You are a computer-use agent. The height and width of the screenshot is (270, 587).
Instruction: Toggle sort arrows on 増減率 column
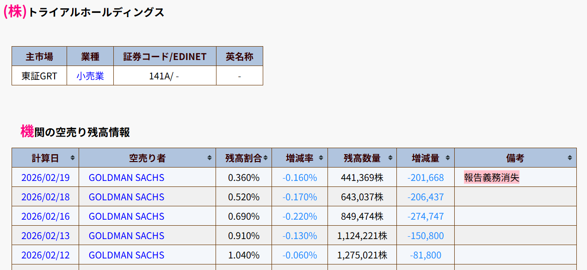tap(321, 158)
